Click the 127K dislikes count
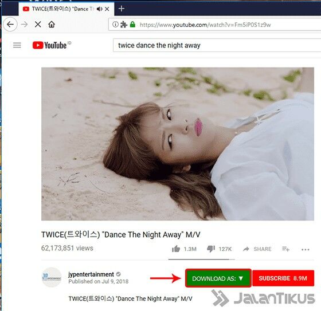The image size is (321, 311). 225,249
